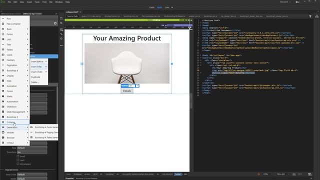This screenshot has height=180, width=320.
Task: Choose Insert Child from the context menu
Action: click(39, 72)
